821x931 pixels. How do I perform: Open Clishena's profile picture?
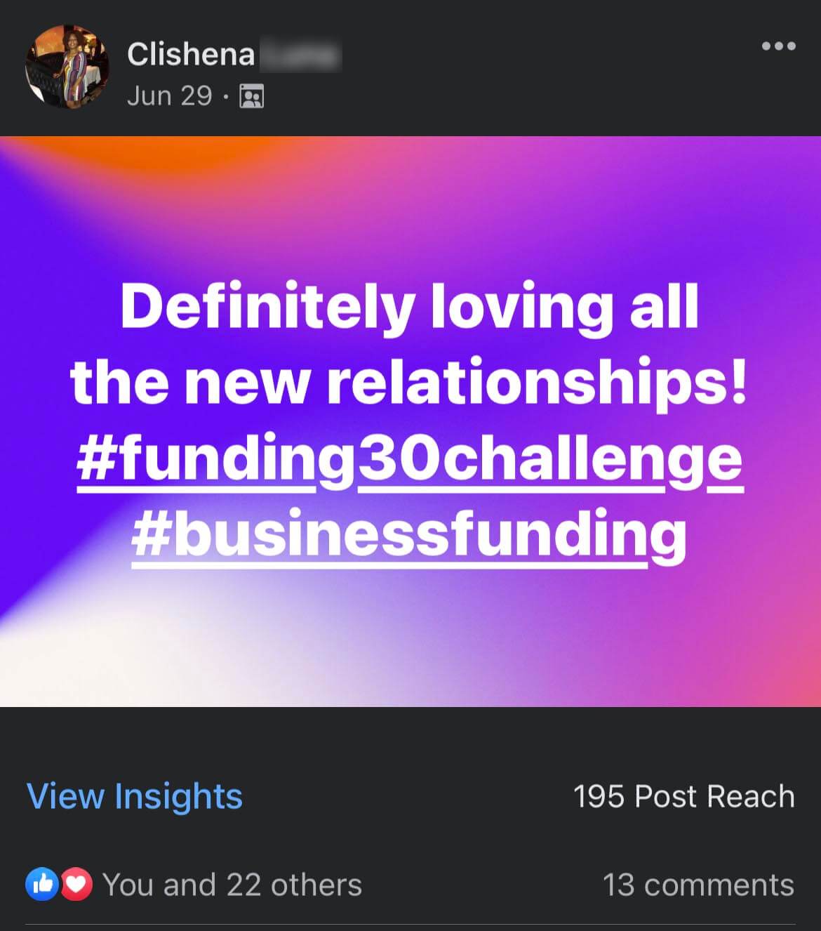click(x=67, y=67)
